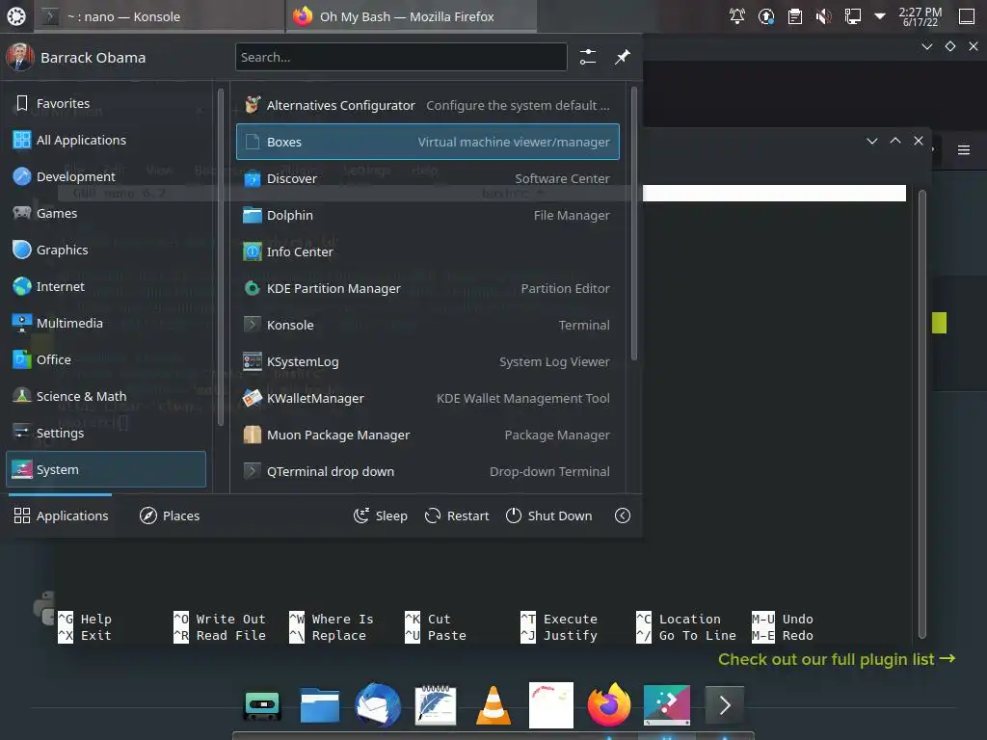Launch VLC media player from dock
The width and height of the screenshot is (987, 740).
pos(493,704)
